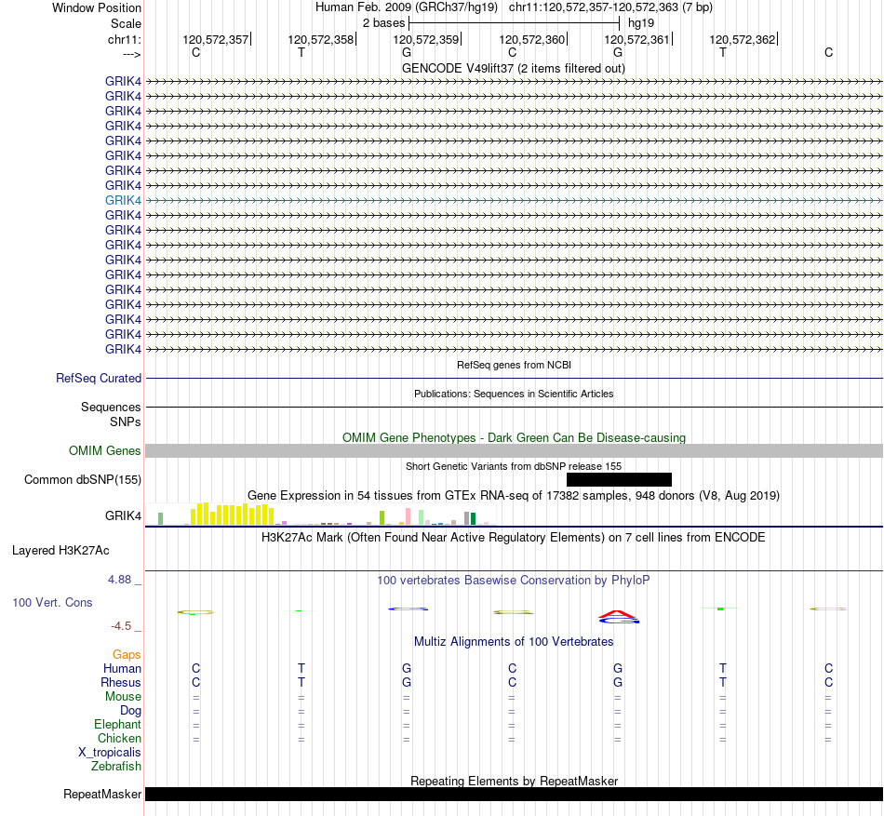Click the Zebrafish alignment row label

coord(116,767)
